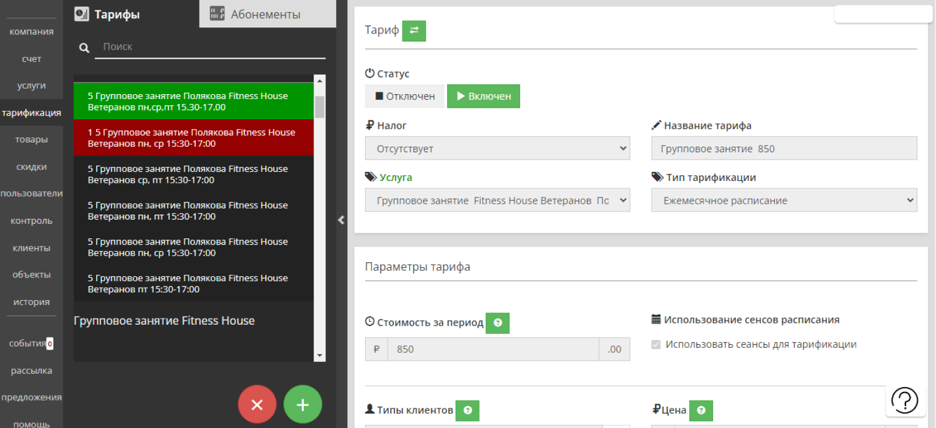Screen dimensions: 936x428
Task: Open счет in sidebar
Action: (x=32, y=59)
